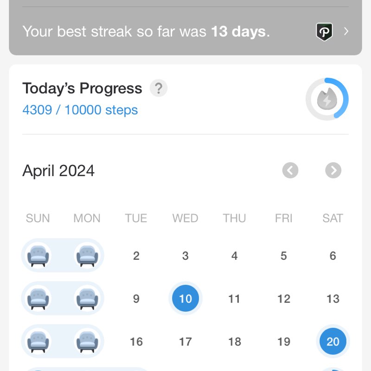Expand best streak details chevron
Screen dimensions: 371x371
click(x=346, y=31)
